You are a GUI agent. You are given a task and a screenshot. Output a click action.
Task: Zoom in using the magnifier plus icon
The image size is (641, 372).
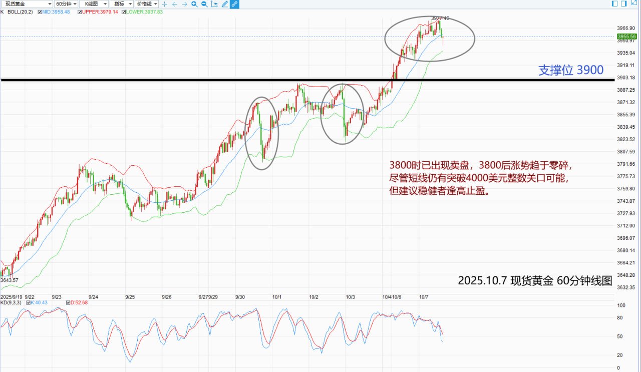(194, 4)
